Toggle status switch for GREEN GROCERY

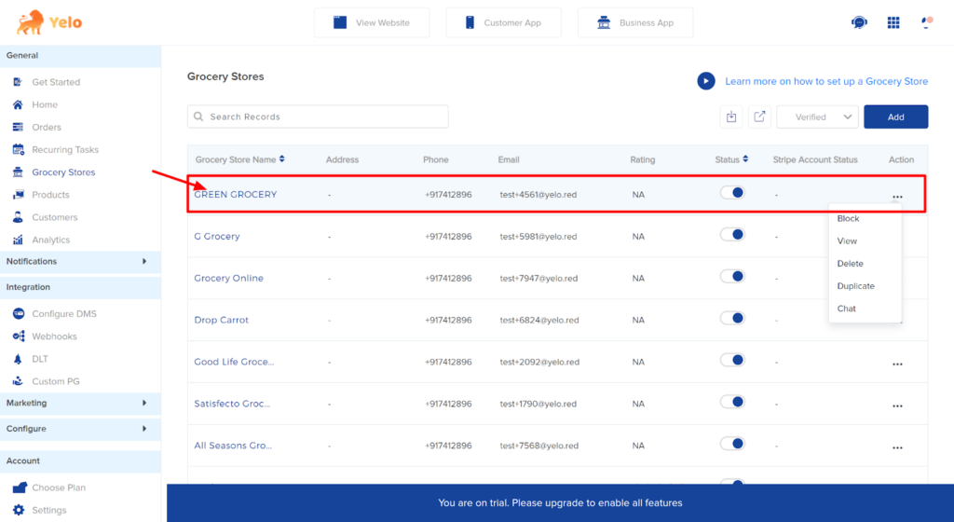pyautogui.click(x=732, y=193)
